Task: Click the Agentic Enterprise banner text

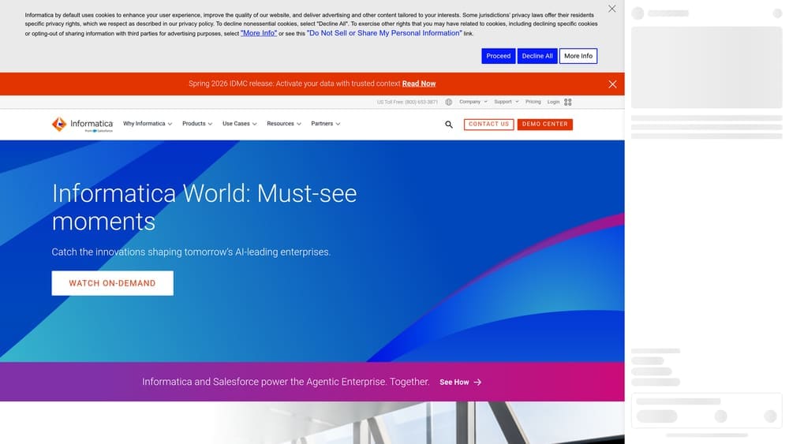Action: (286, 382)
